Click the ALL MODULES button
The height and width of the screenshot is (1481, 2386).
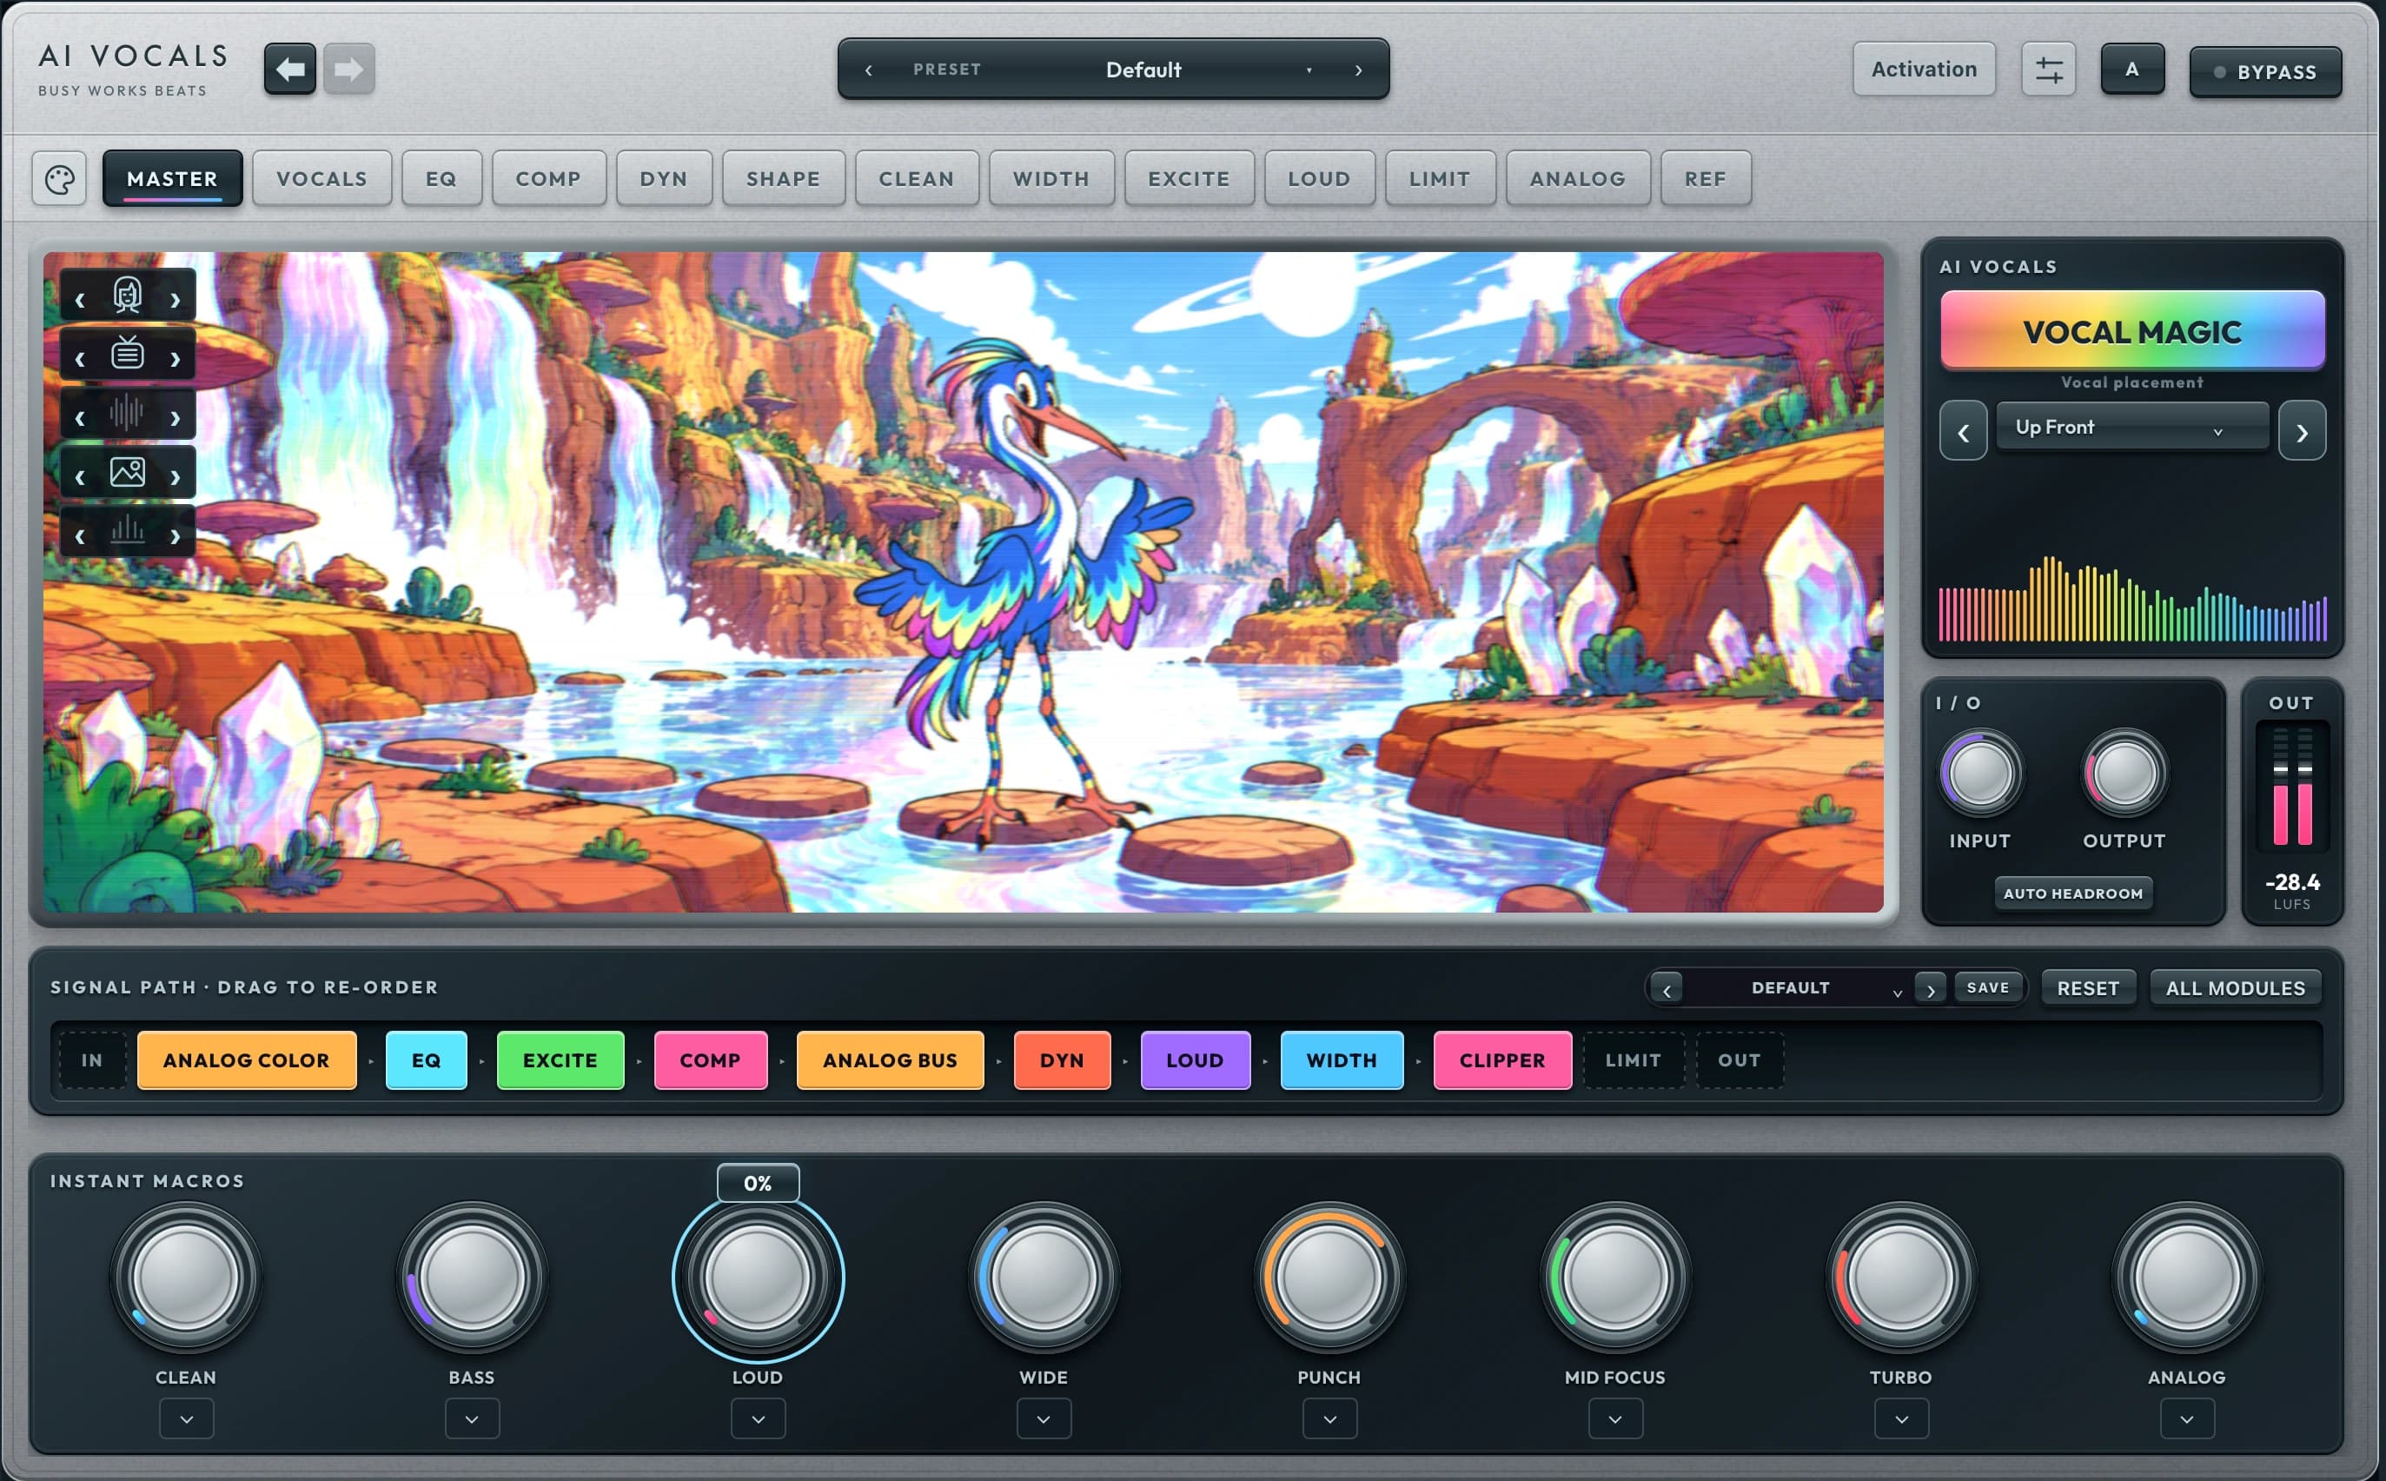[x=2235, y=988]
